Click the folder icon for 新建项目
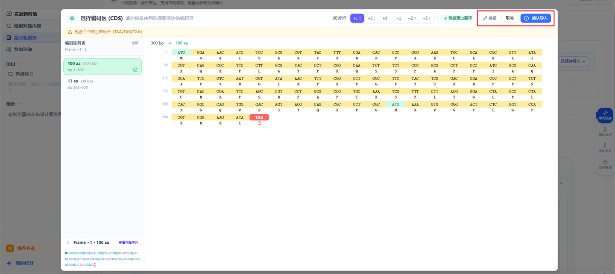Viewport: 615px width, 274px height. click(11, 74)
